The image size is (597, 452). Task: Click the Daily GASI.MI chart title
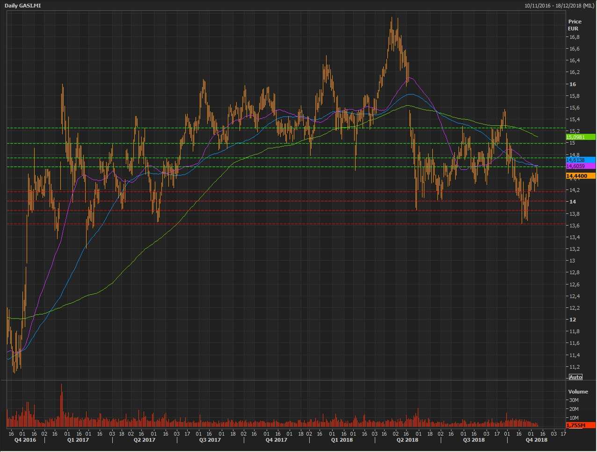(23, 5)
